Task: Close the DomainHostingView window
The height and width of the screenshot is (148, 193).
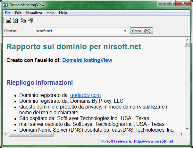Action: [183, 4]
